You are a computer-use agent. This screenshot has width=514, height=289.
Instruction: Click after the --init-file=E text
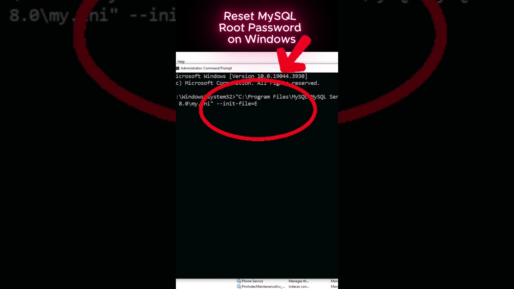click(x=259, y=104)
